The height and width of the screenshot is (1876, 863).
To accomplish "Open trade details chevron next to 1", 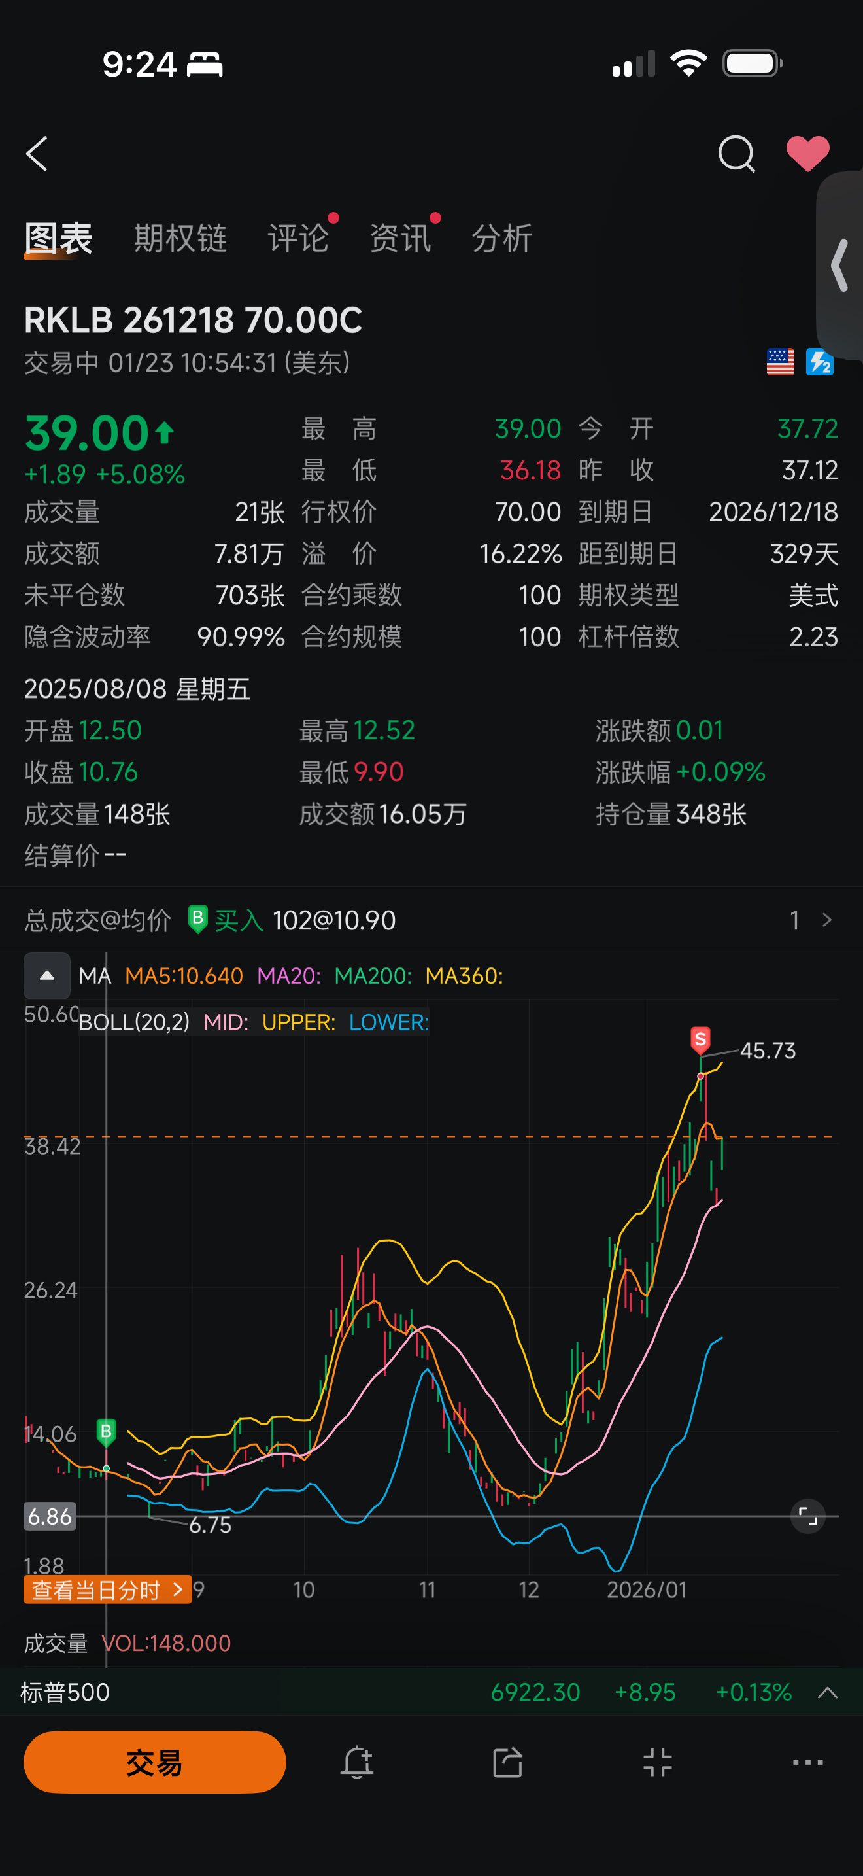I will (826, 920).
